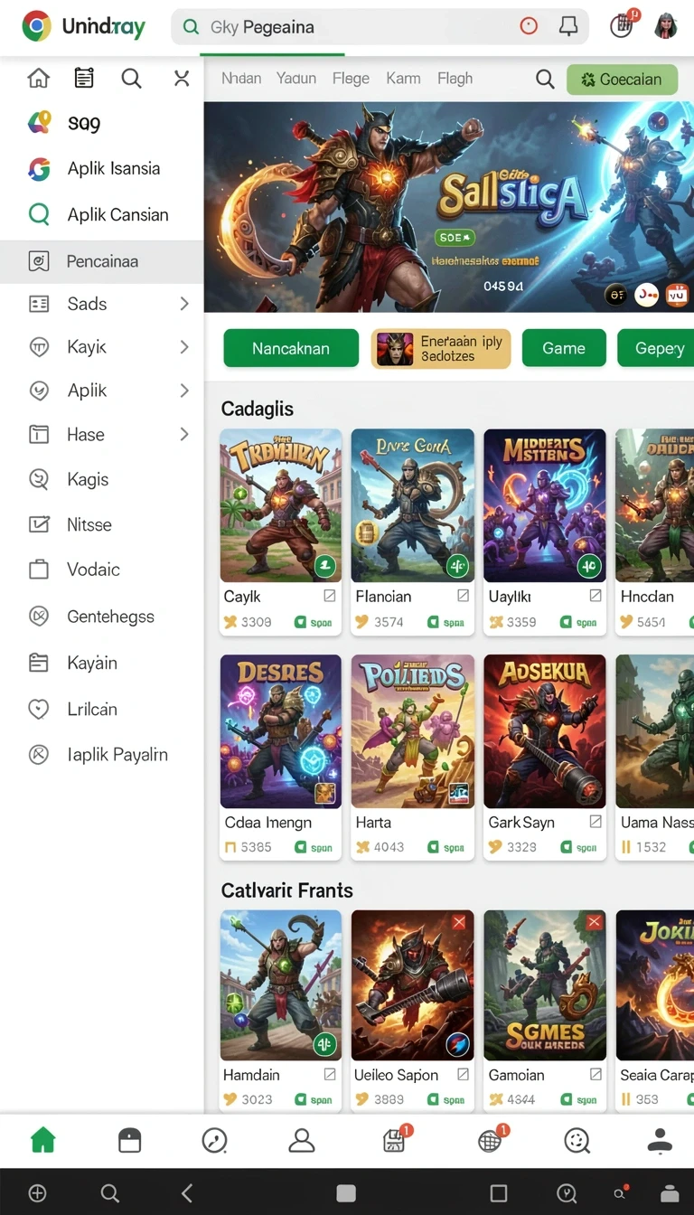Select Pencainaa in the sidebar
This screenshot has height=1215, width=694.
(101, 261)
